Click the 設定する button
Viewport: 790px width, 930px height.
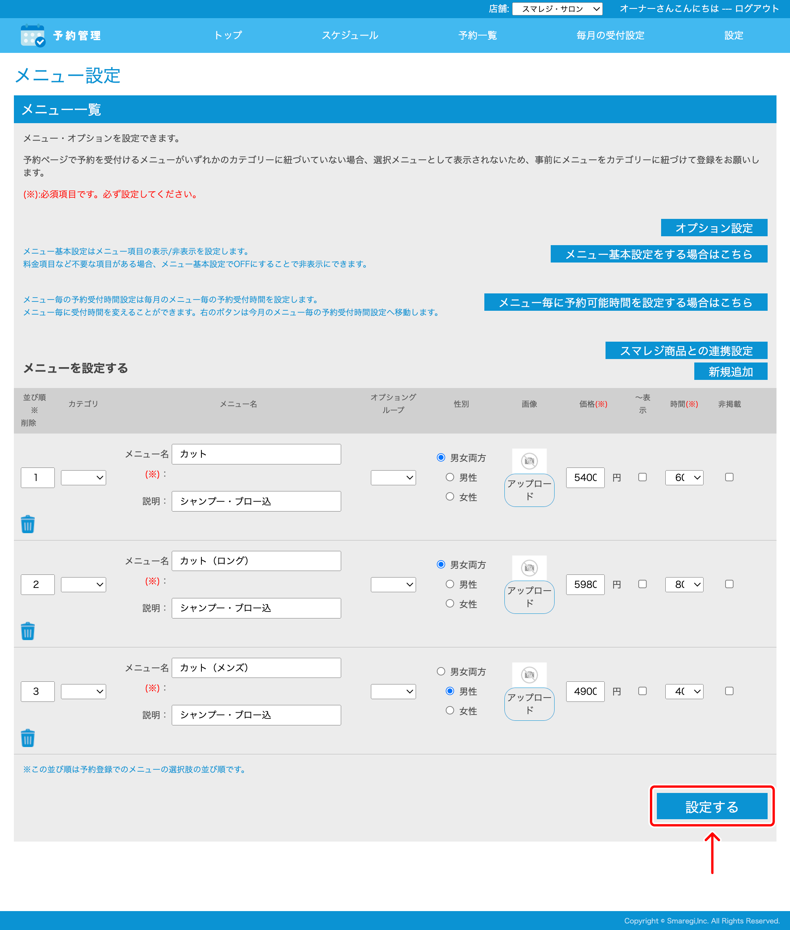click(x=712, y=806)
